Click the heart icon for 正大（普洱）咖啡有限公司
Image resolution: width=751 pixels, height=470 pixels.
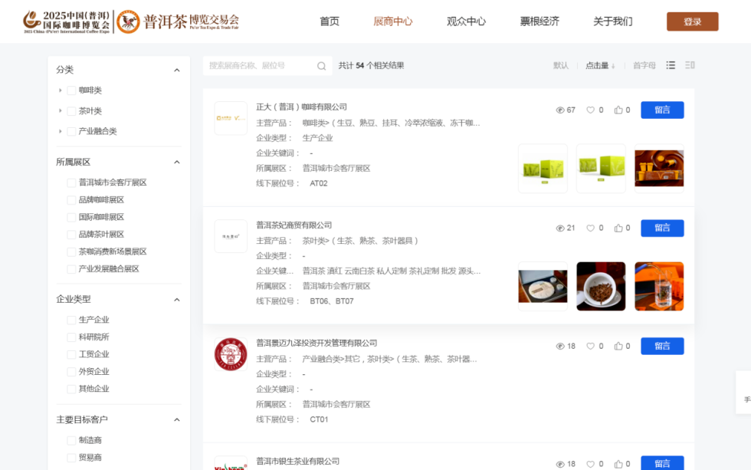click(590, 110)
